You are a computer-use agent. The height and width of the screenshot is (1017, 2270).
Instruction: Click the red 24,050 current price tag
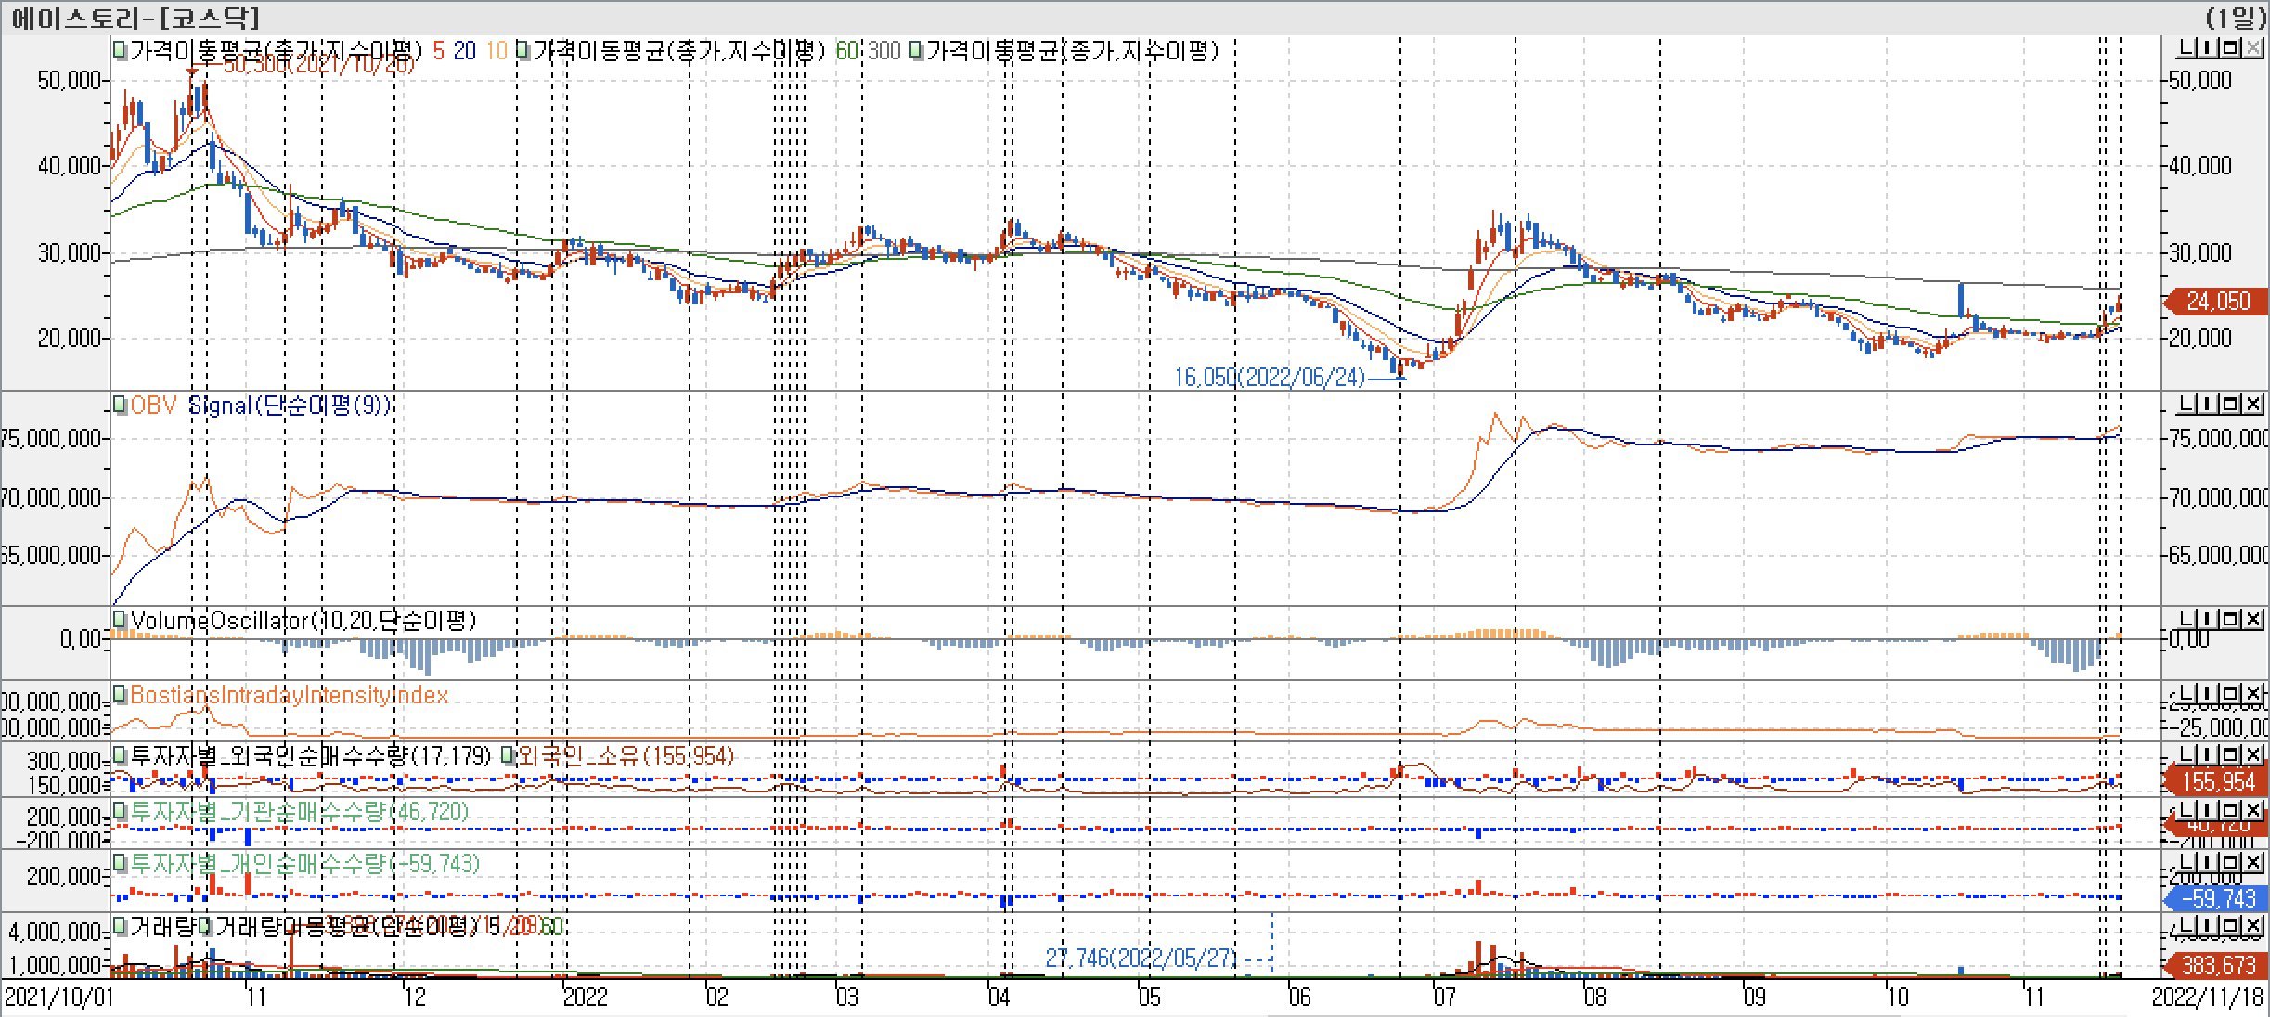tap(2216, 302)
